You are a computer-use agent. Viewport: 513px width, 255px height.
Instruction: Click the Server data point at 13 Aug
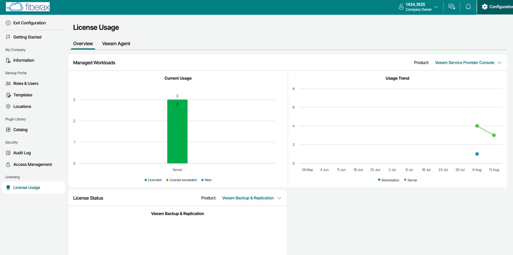(x=494, y=135)
